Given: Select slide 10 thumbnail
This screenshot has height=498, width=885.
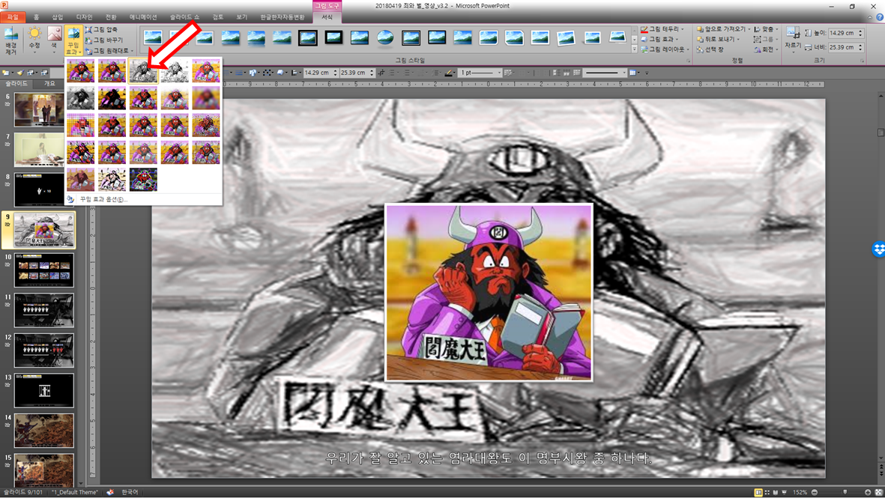Looking at the screenshot, I should coord(44,270).
